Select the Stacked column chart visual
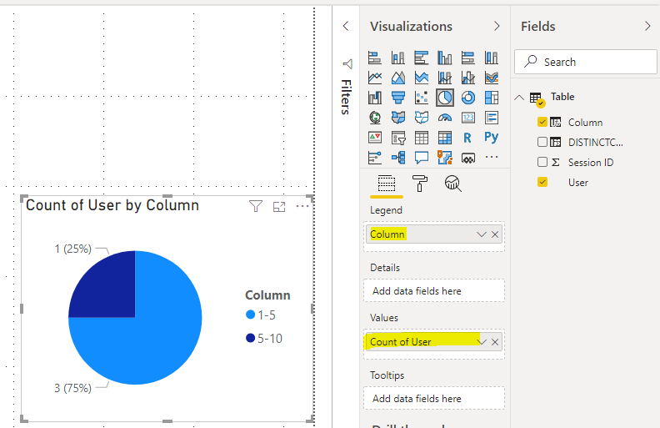Viewport: 660px width, 428px height. click(x=398, y=58)
